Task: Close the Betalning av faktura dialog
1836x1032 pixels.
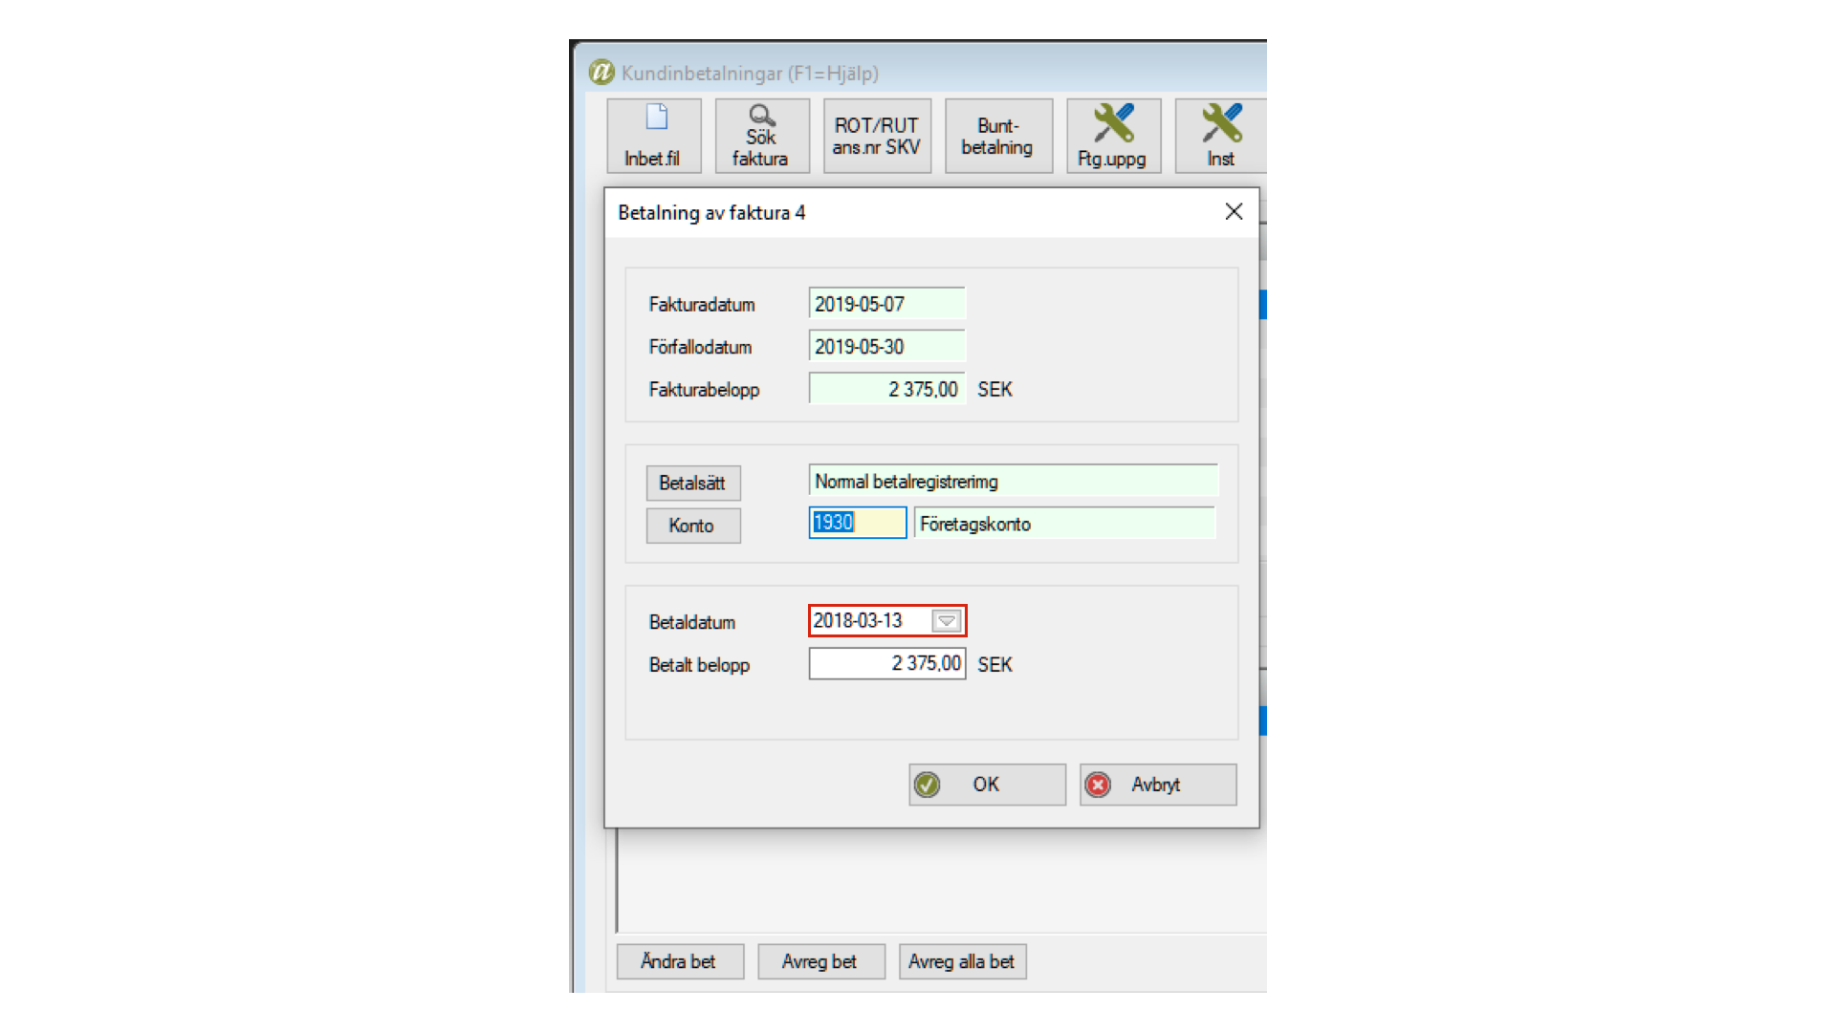Action: 1234,212
